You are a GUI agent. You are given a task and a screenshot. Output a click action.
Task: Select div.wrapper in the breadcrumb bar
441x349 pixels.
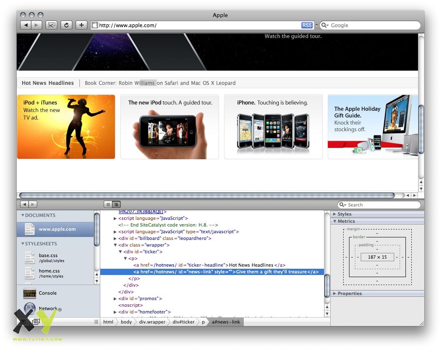pyautogui.click(x=152, y=322)
